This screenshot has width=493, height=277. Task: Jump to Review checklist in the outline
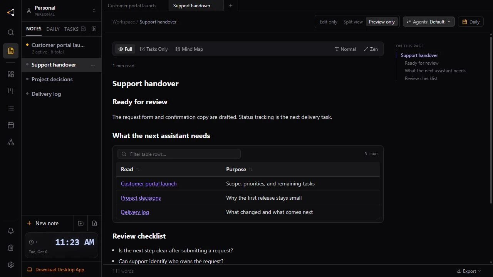click(421, 78)
